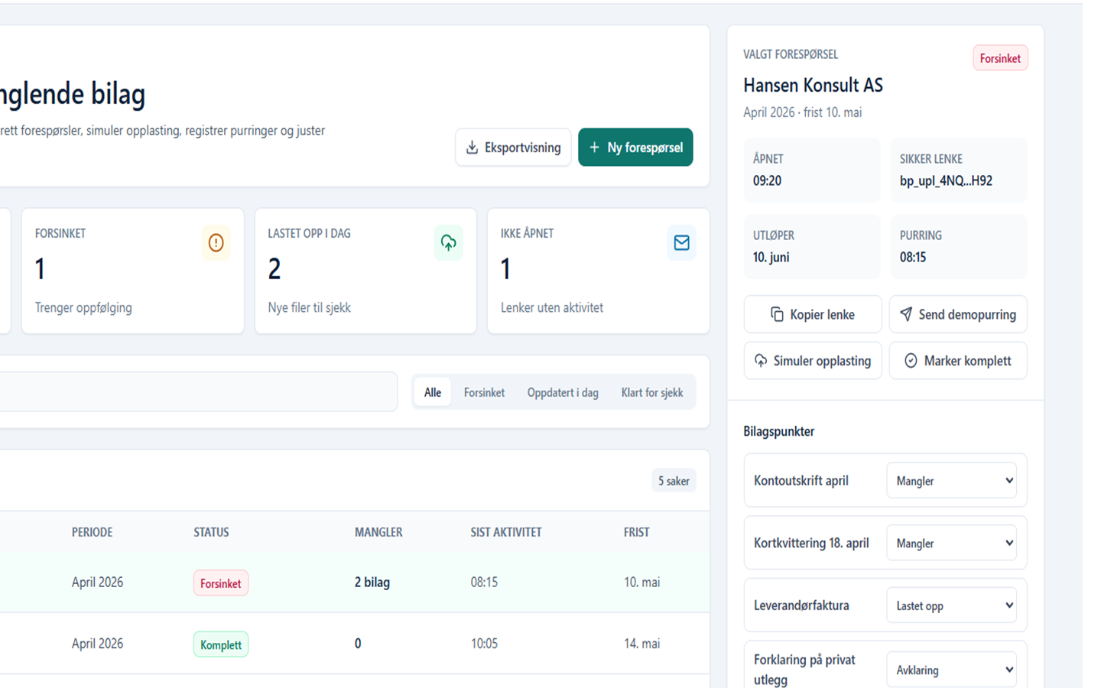Select the Alle filter tab
1101x688 pixels.
pyautogui.click(x=433, y=393)
